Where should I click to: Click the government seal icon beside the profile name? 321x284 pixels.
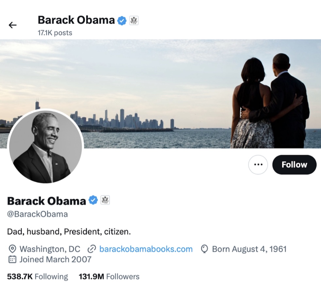coord(105,200)
